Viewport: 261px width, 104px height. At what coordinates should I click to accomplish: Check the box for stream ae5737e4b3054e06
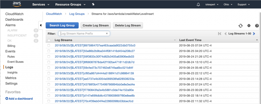coord(49,79)
